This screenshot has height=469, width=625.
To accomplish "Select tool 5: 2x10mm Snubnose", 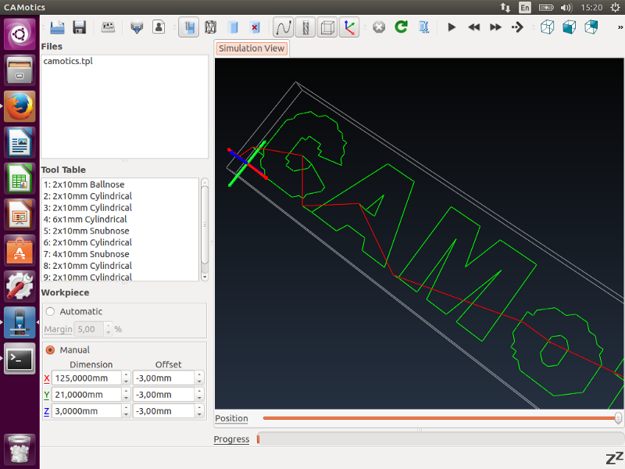I will [87, 231].
